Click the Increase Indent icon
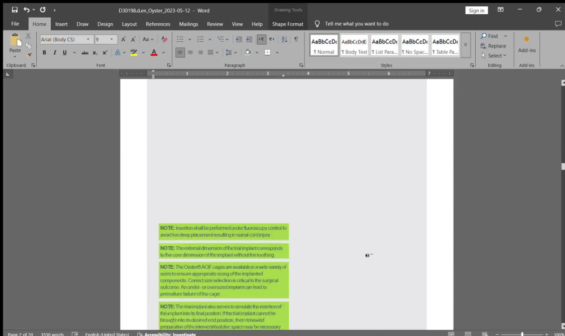 coord(249,40)
